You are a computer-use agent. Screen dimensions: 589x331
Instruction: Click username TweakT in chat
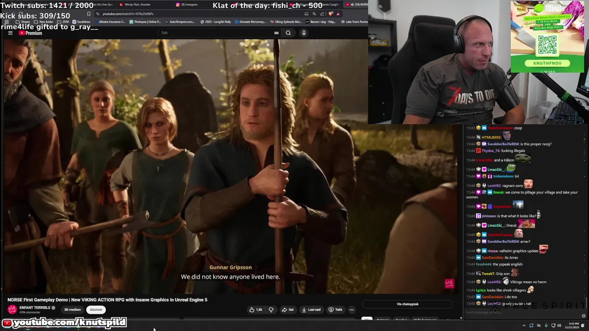[488, 274]
